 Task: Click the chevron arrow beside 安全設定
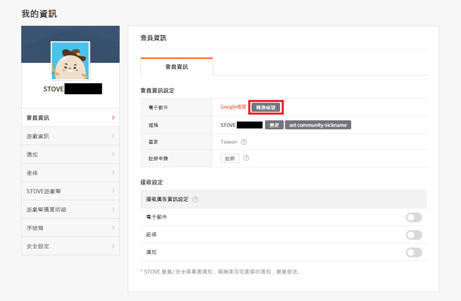[113, 246]
